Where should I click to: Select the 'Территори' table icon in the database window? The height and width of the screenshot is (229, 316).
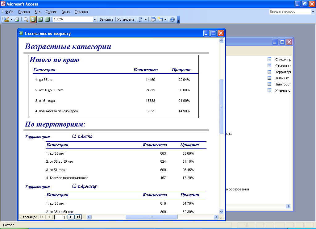click(269, 72)
